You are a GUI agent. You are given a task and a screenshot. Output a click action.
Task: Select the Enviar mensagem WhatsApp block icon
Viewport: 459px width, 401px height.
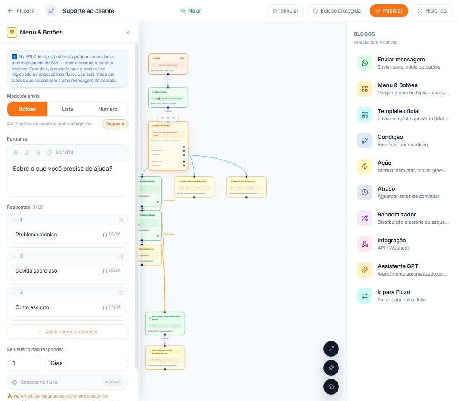[365, 63]
